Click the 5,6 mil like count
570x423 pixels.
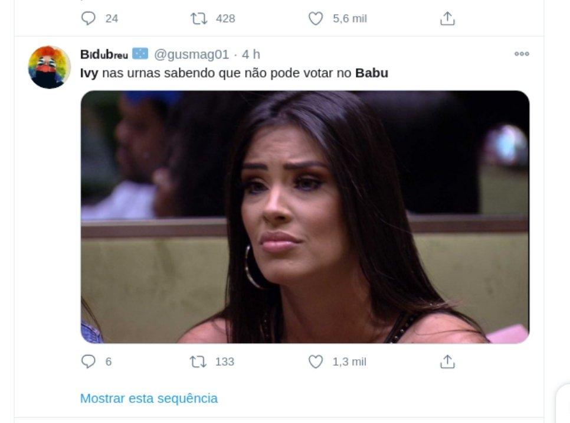pyautogui.click(x=350, y=18)
